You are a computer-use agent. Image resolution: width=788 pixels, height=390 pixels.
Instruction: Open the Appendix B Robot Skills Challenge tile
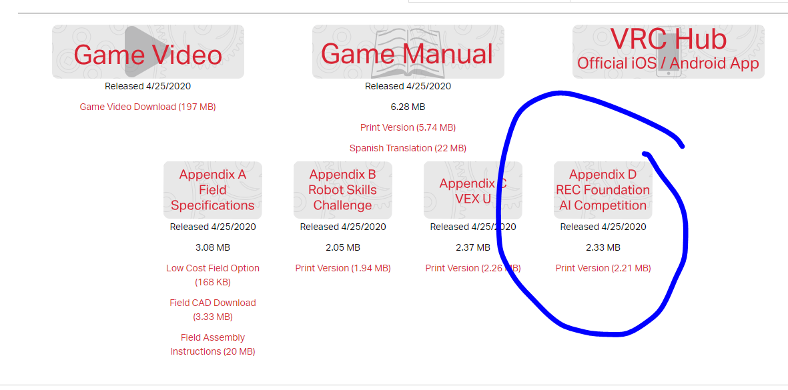coord(343,190)
